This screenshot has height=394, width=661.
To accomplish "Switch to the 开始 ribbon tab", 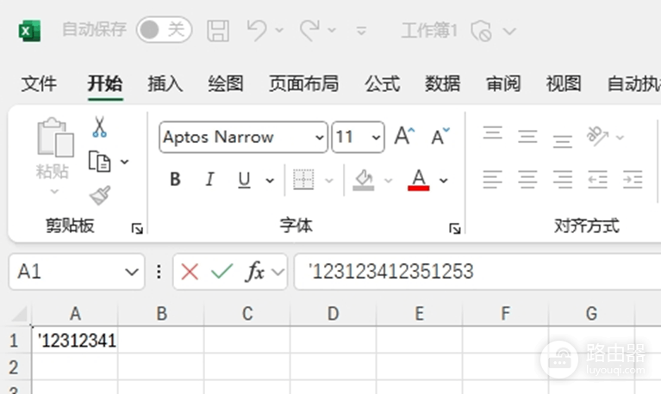I will pos(105,83).
